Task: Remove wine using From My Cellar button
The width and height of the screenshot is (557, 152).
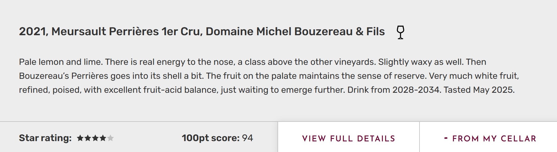Action: (494, 139)
